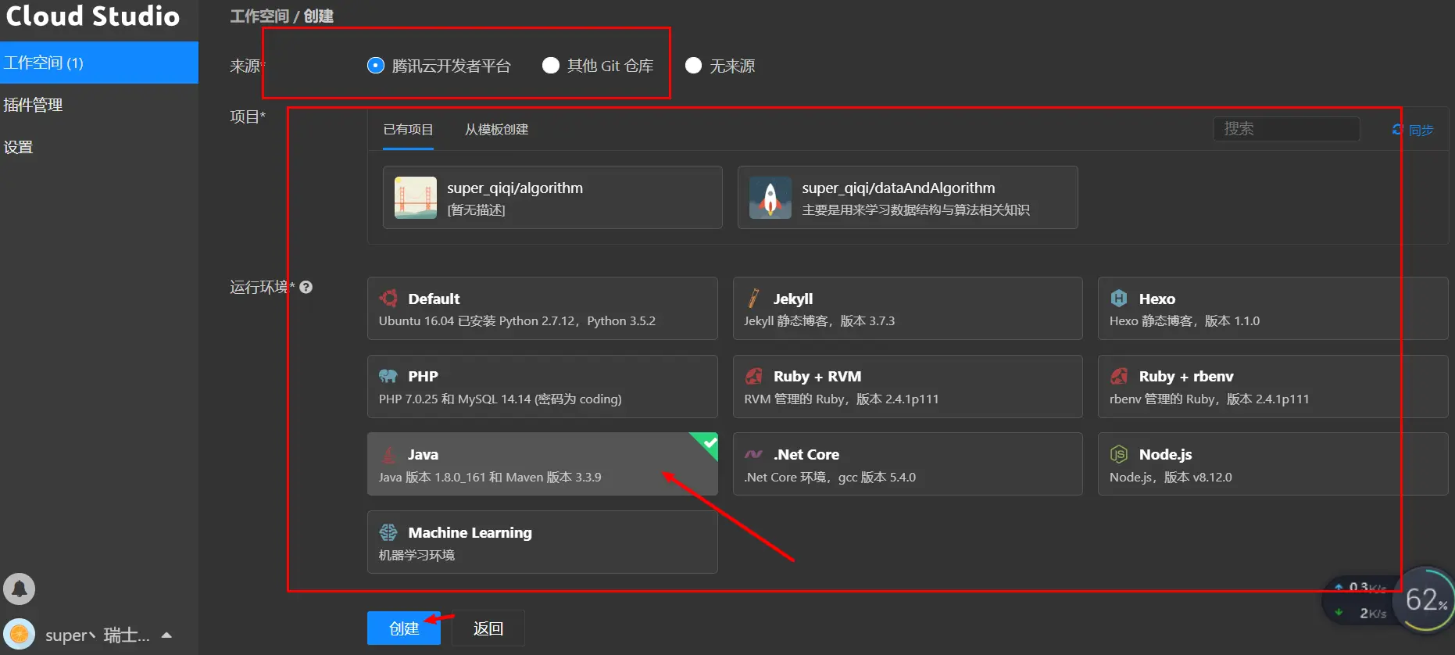
Task: Choose the Machine Learning environment card
Action: 542,542
